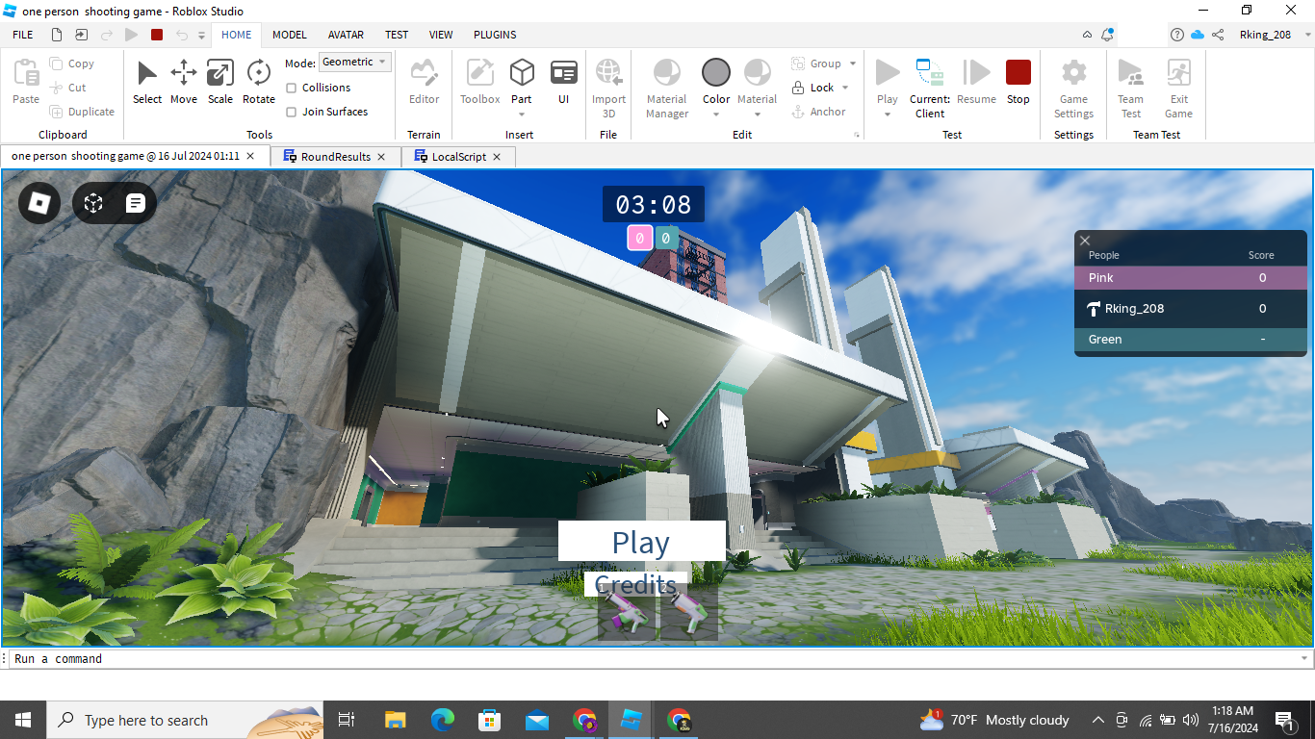Expand the Group dropdown
This screenshot has width=1315, height=739.
point(851,63)
